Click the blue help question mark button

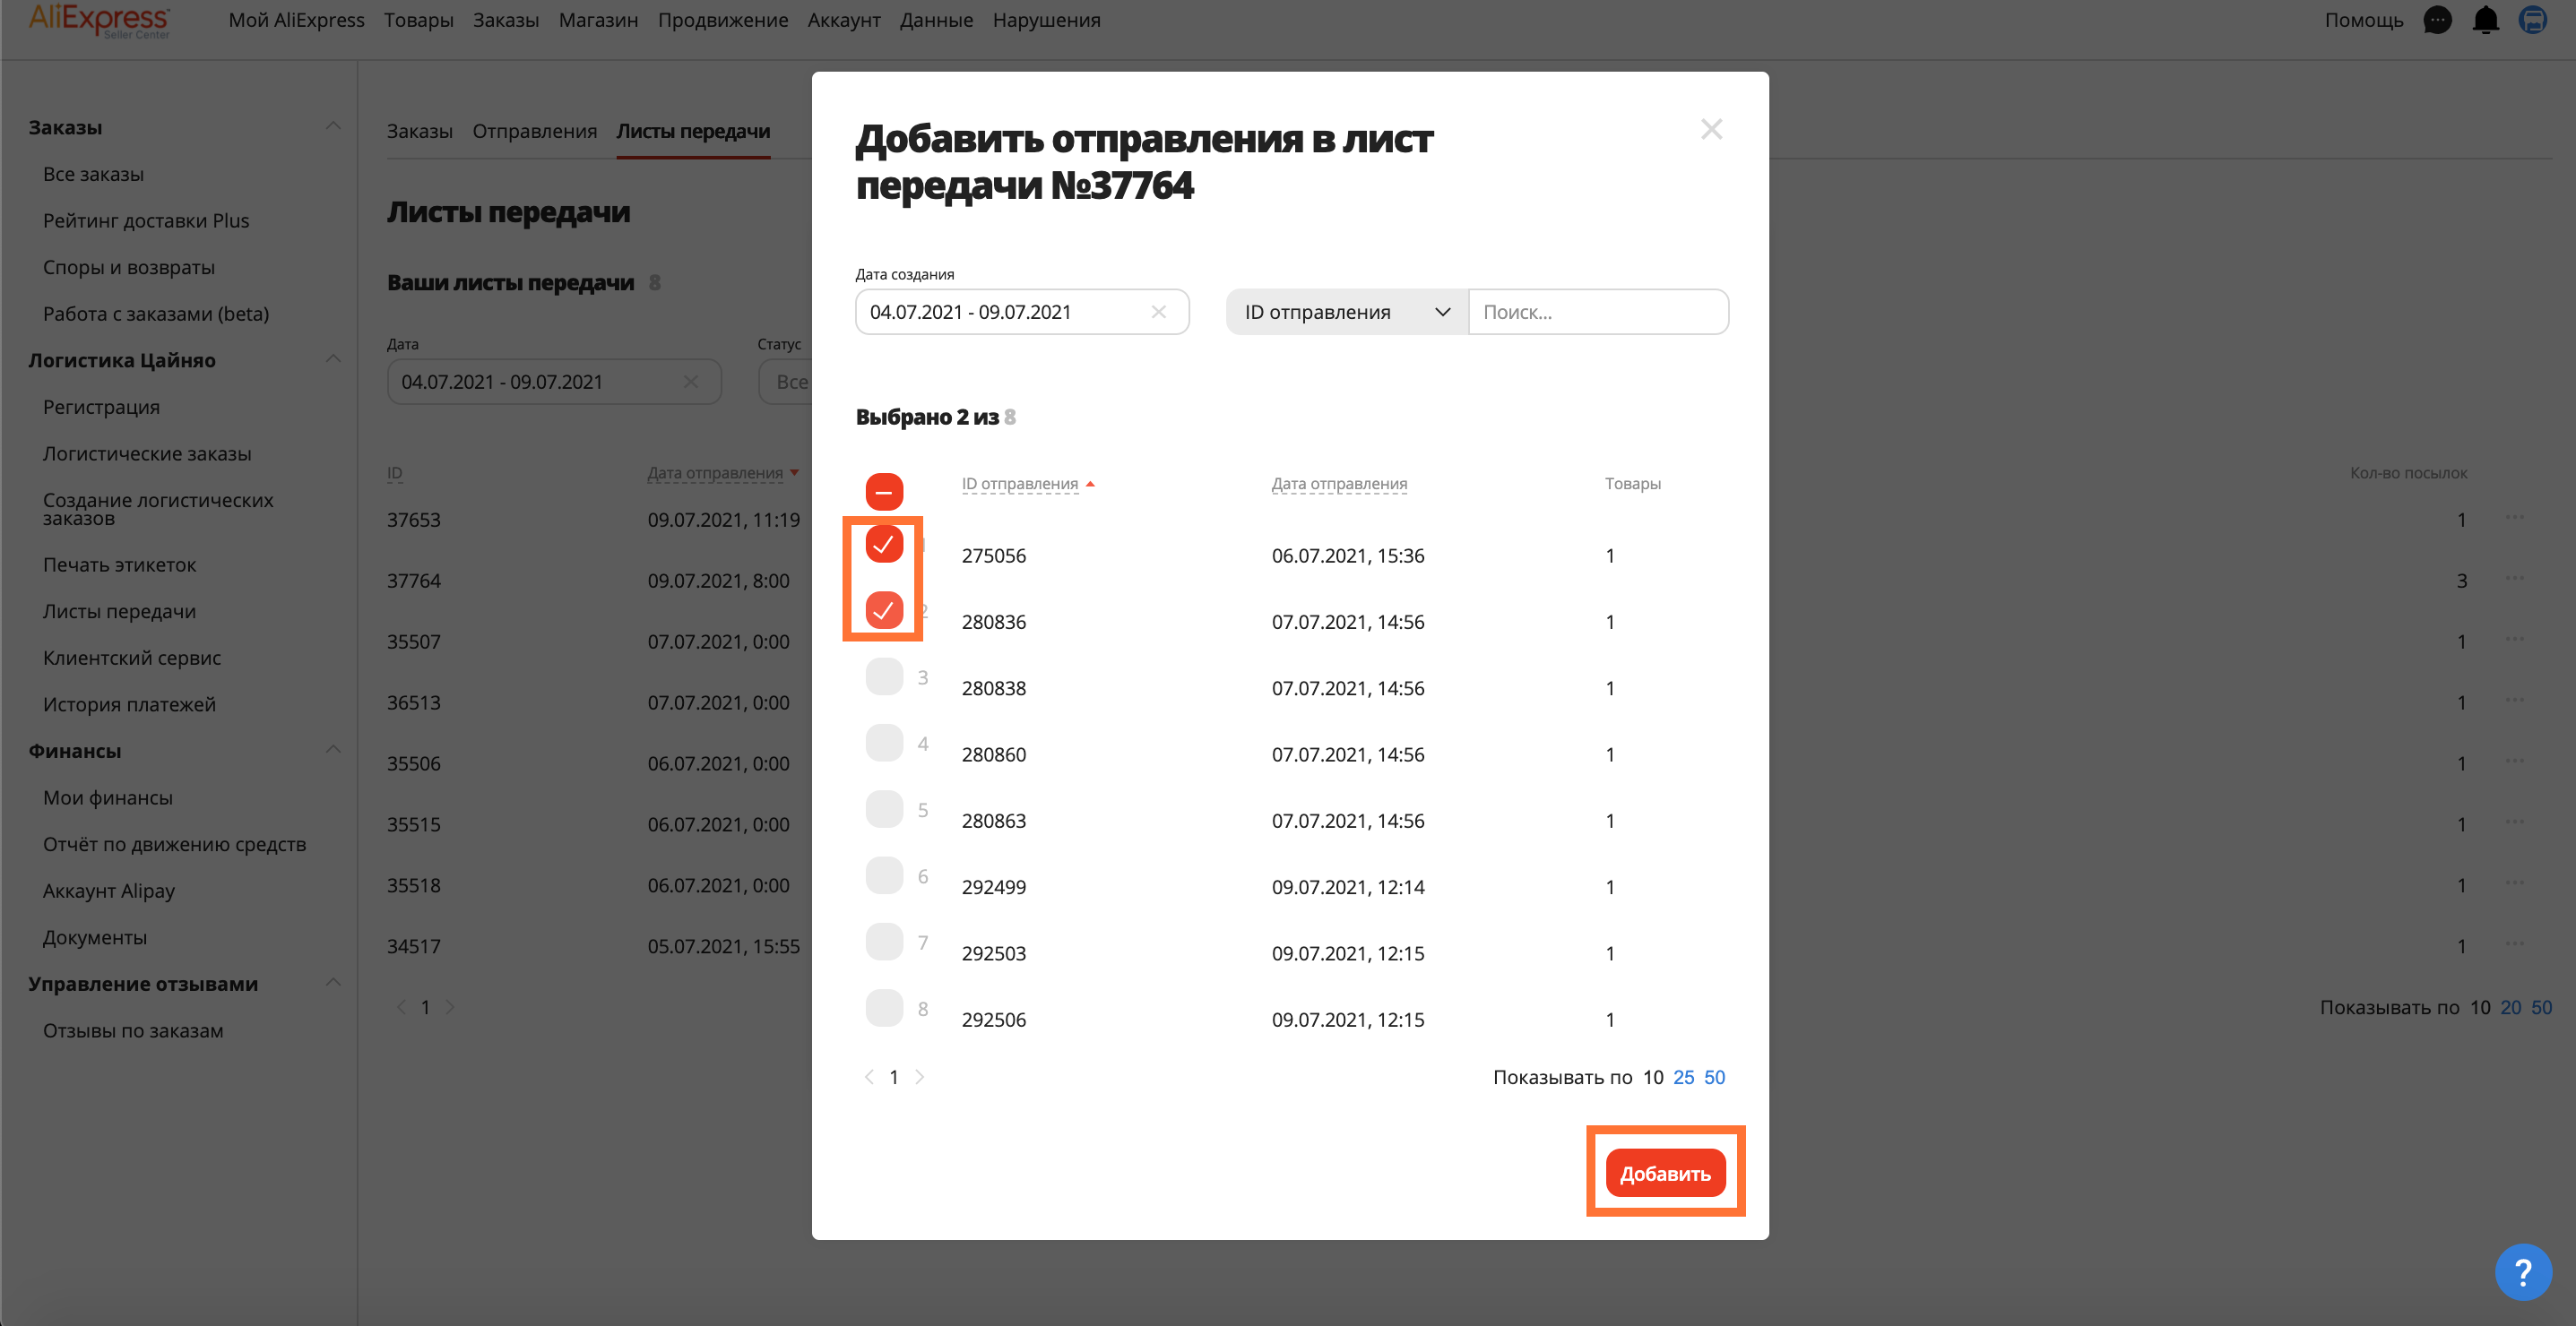pos(2523,1271)
